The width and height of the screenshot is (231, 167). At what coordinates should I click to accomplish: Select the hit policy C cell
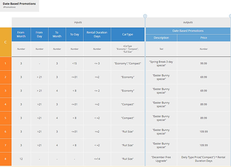[x=6, y=42]
